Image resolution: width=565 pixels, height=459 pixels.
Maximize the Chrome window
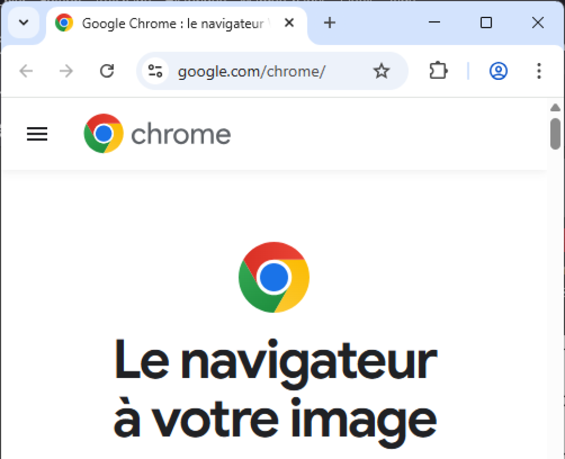click(x=486, y=23)
